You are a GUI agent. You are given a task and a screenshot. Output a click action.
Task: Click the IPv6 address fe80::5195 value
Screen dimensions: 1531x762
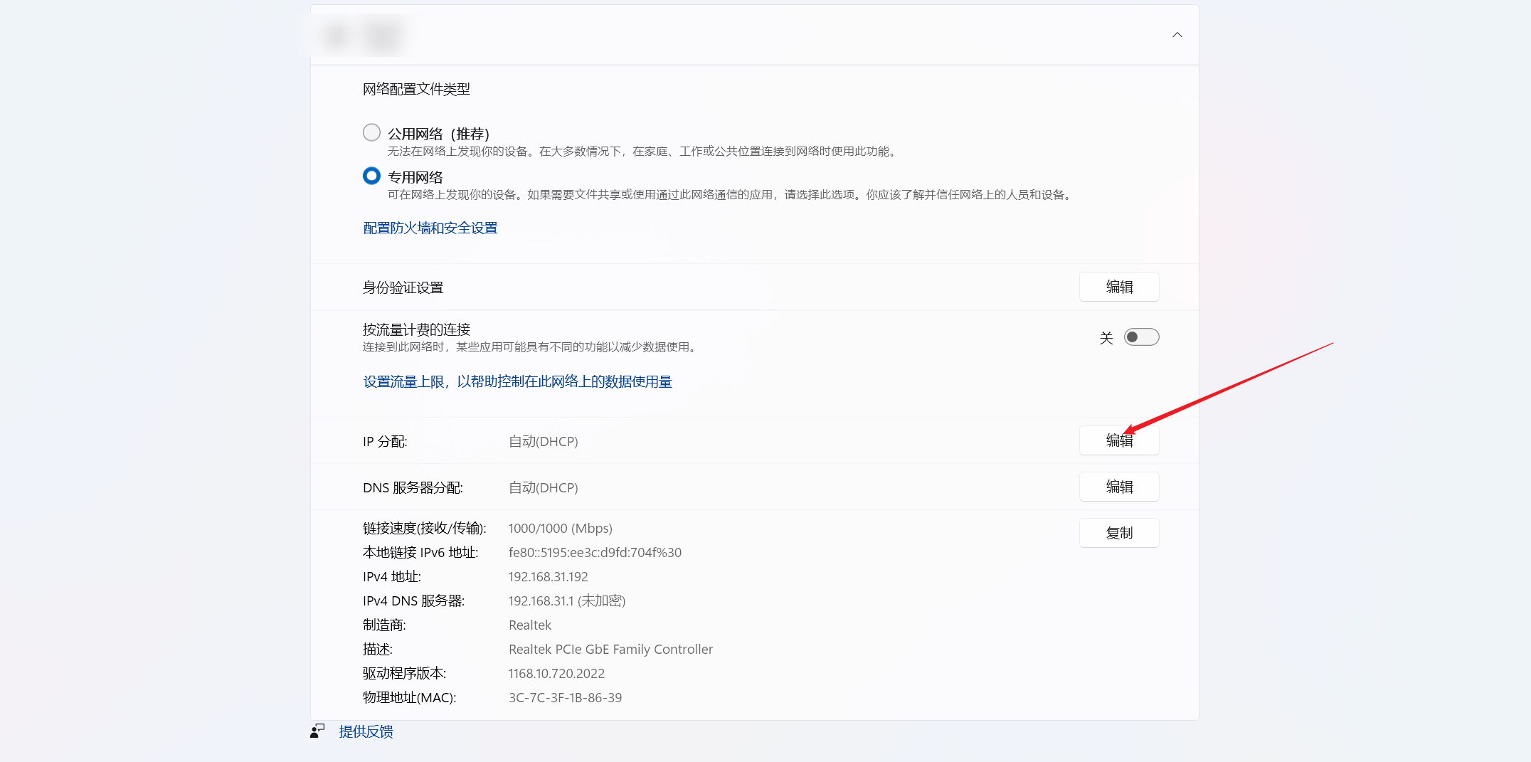tap(595, 553)
